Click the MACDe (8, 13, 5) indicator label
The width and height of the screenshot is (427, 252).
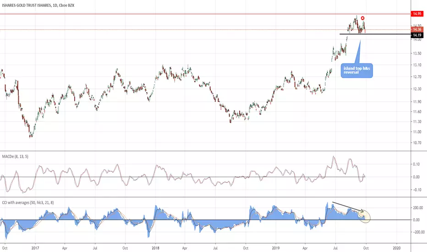pyautogui.click(x=15, y=157)
